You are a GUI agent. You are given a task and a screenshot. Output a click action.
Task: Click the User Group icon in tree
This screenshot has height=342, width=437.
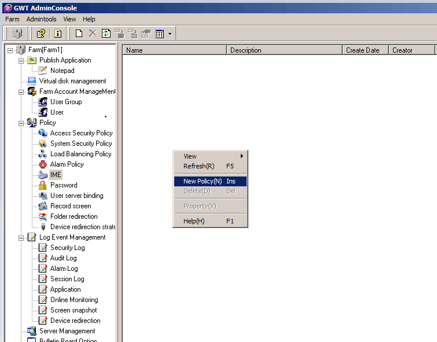(x=42, y=102)
